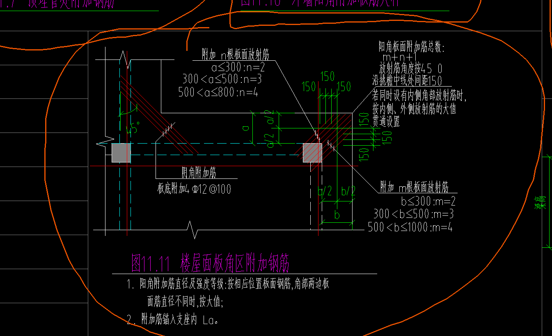Select the text 'a≤300:n=2'
The image size is (552, 336).
tap(238, 67)
